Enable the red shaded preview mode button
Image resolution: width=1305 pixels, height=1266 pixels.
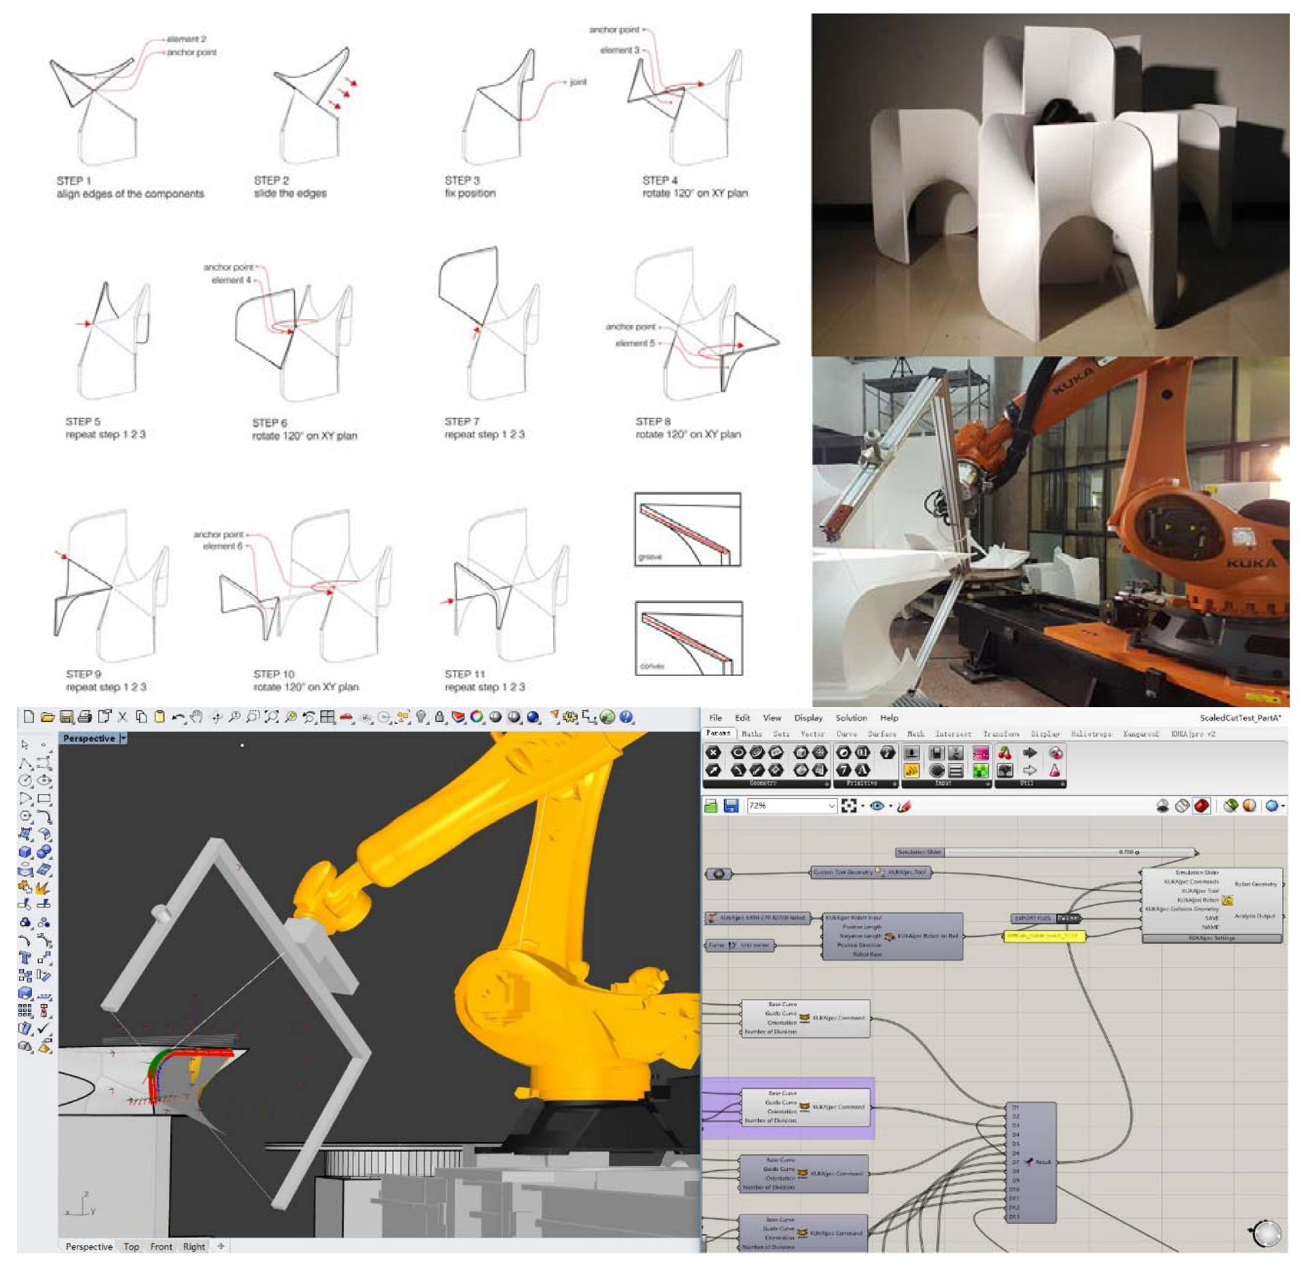pos(1201,807)
